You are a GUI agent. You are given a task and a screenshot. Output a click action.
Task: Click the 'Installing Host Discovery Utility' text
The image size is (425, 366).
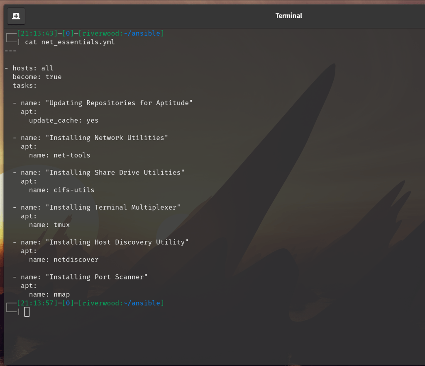pos(119,242)
